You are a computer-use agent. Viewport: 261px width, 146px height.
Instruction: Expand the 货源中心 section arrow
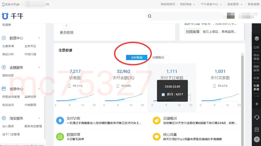point(39,89)
